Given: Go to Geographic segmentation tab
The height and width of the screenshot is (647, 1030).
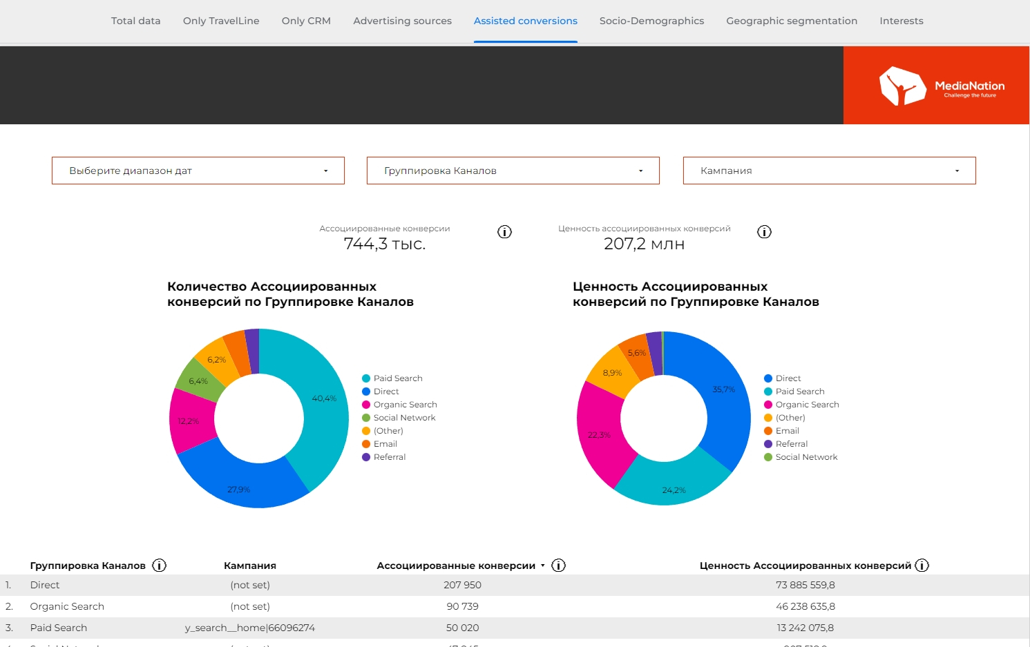Looking at the screenshot, I should pyautogui.click(x=792, y=21).
